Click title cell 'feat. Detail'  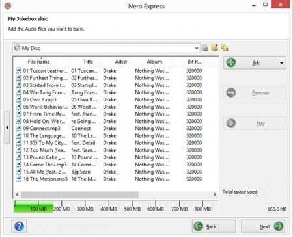click(x=83, y=143)
